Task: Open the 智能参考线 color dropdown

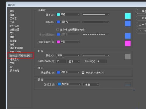Action: click(68, 42)
